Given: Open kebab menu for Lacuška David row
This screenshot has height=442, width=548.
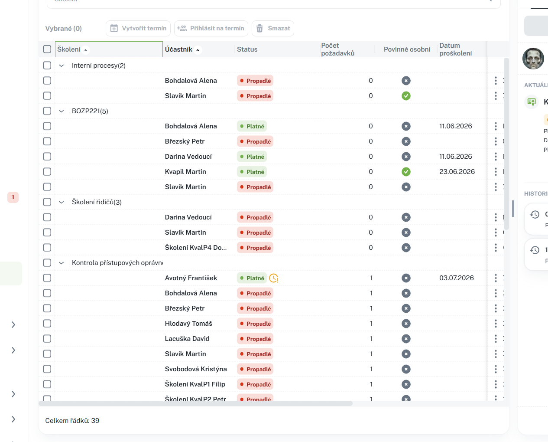Looking at the screenshot, I should click(x=496, y=339).
